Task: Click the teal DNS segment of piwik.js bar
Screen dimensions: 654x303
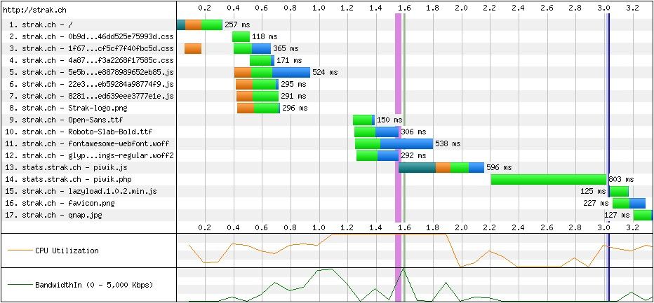Action: point(417,167)
